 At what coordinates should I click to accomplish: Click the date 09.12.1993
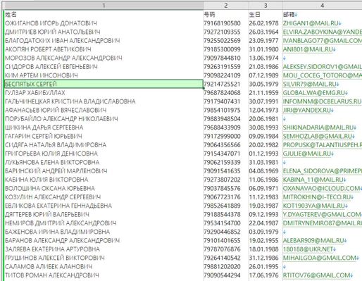coord(263,214)
